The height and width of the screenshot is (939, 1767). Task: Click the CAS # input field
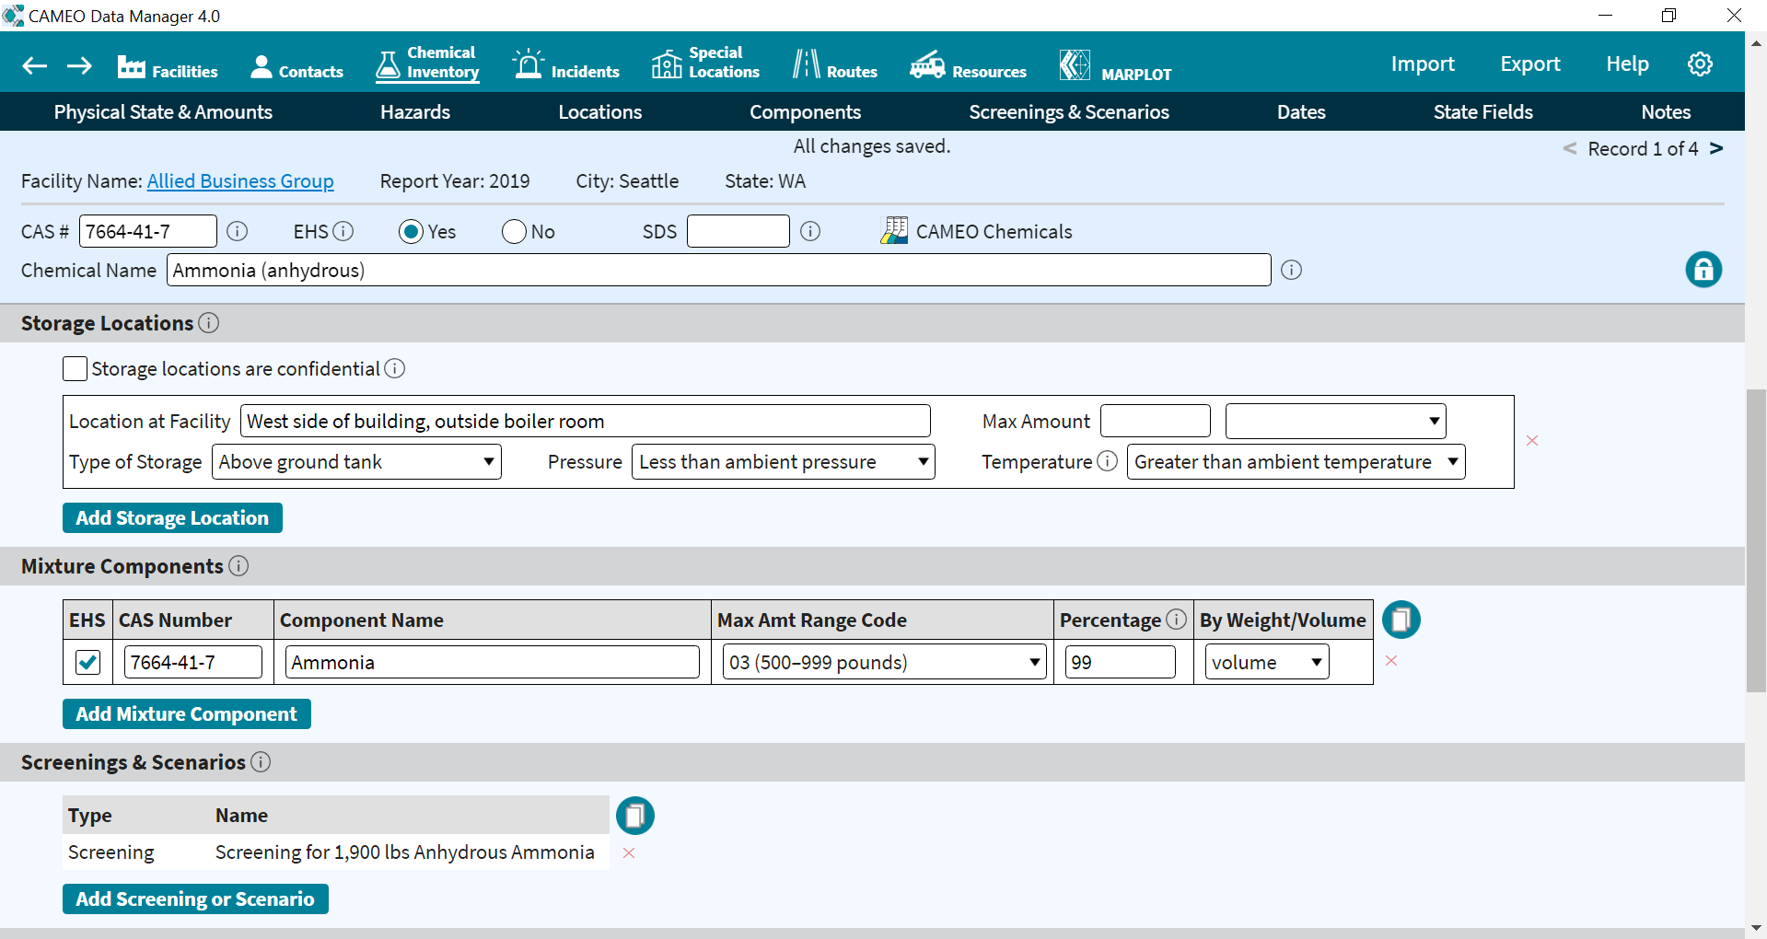(x=148, y=231)
